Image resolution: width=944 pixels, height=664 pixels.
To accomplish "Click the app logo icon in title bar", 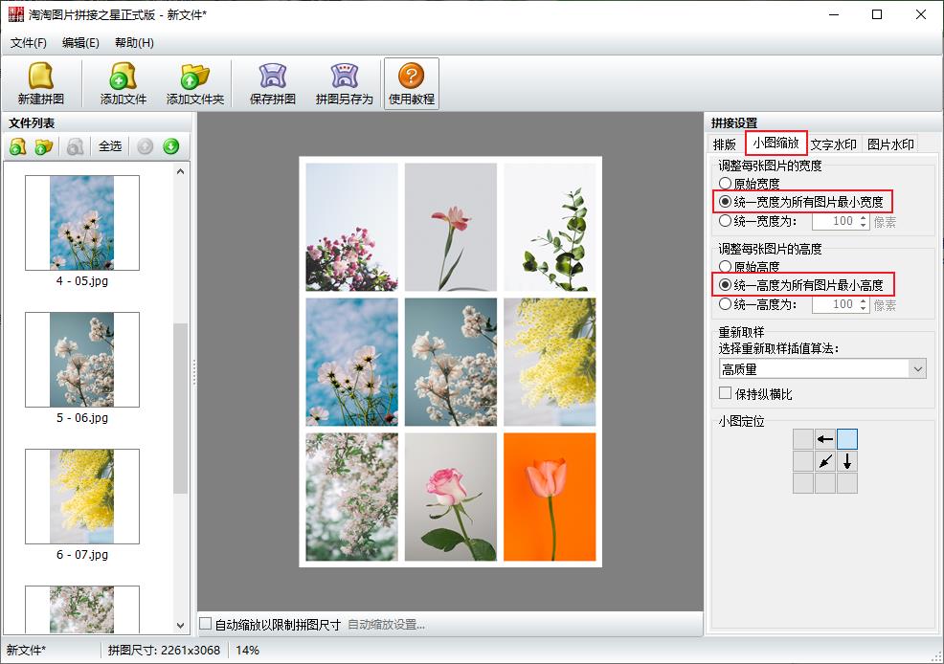I will [x=16, y=14].
